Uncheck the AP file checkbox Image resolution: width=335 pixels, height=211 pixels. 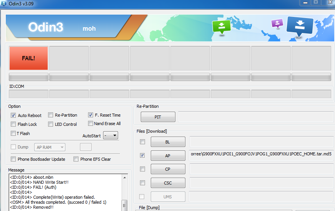point(142,155)
